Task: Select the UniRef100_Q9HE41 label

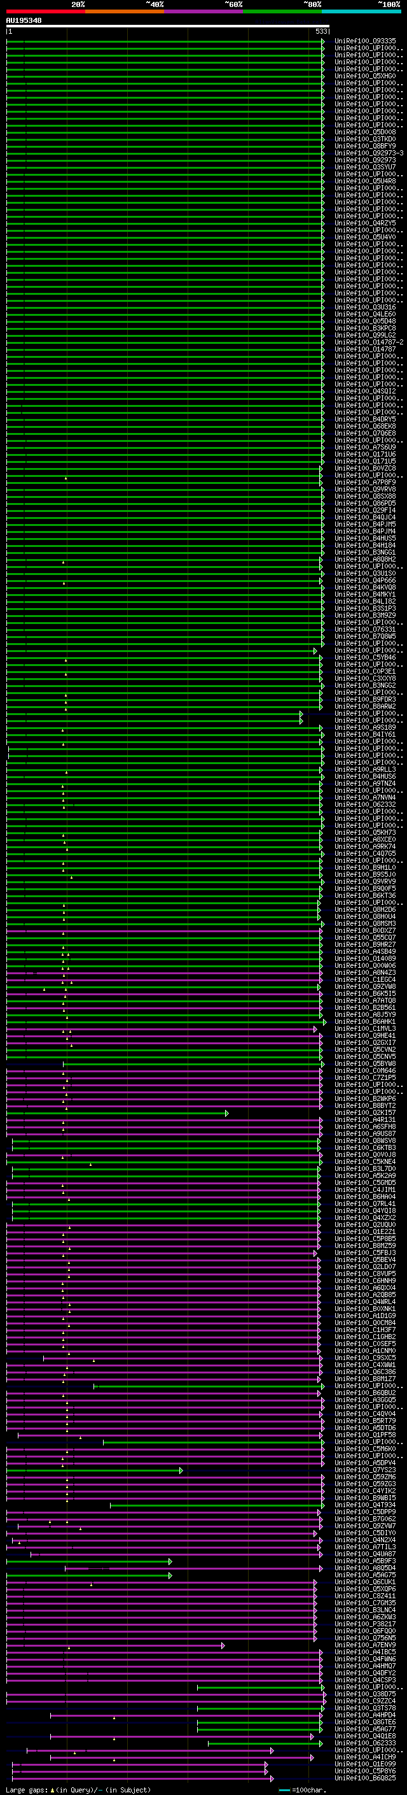Action: [x=365, y=1035]
